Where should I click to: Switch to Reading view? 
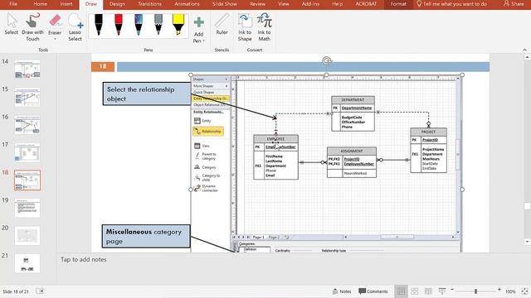coord(428,291)
